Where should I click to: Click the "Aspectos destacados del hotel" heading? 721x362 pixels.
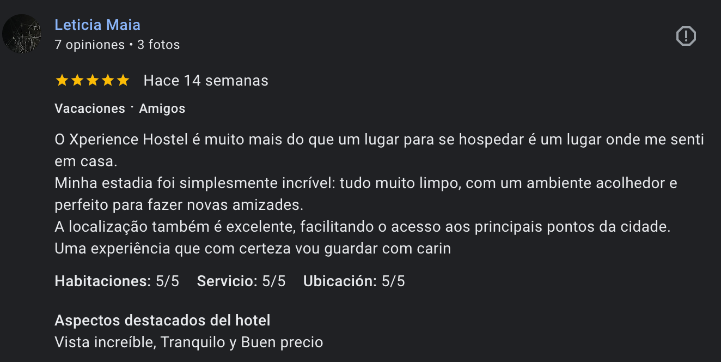pyautogui.click(x=162, y=320)
